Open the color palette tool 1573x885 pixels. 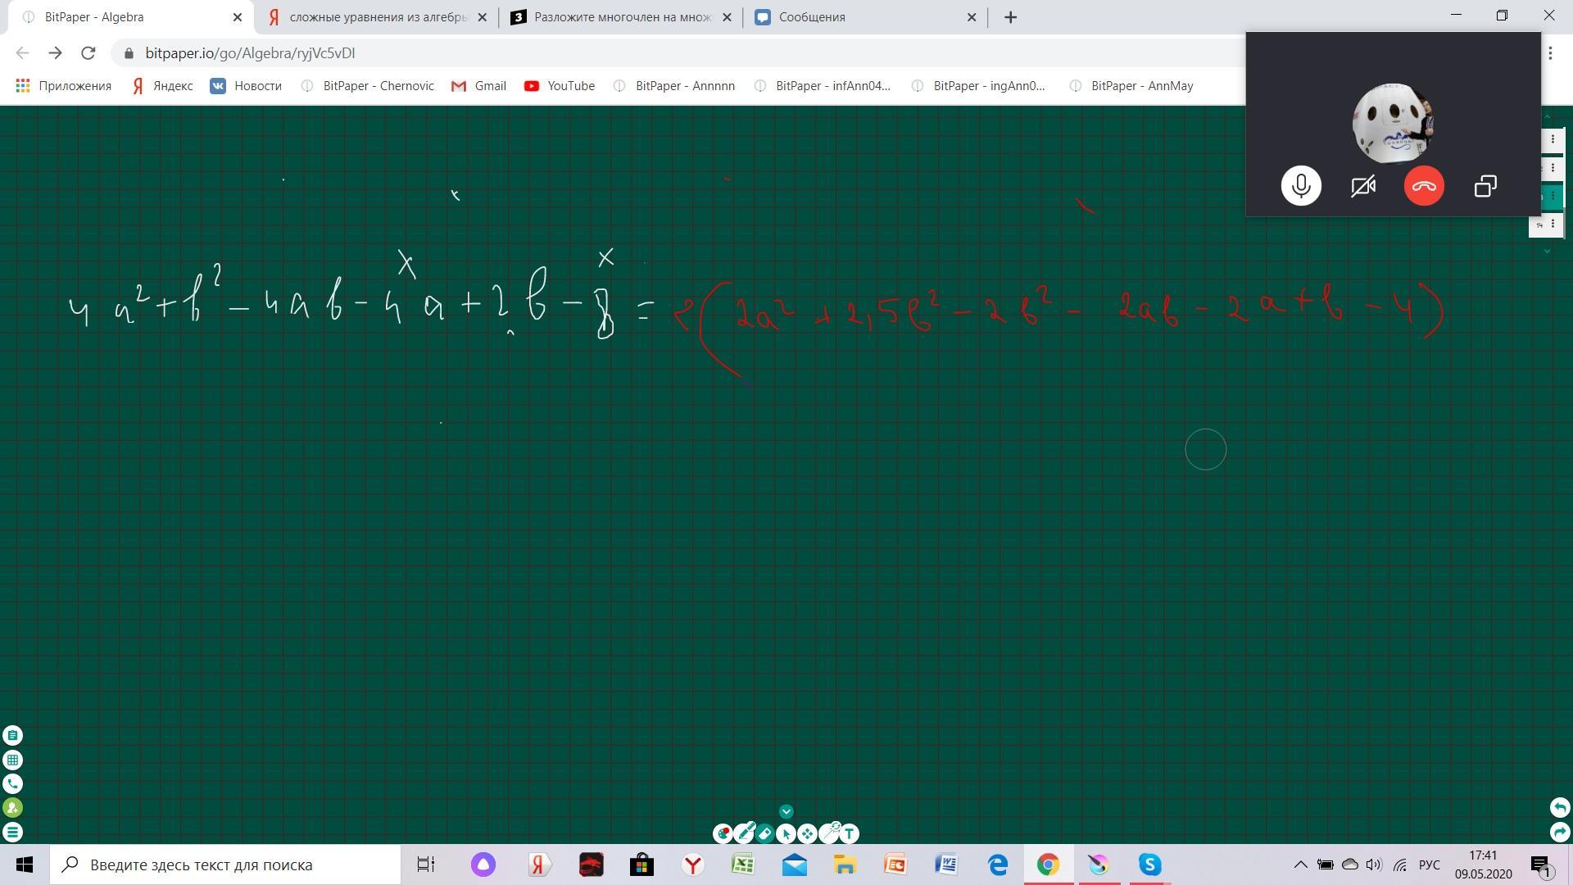(723, 834)
